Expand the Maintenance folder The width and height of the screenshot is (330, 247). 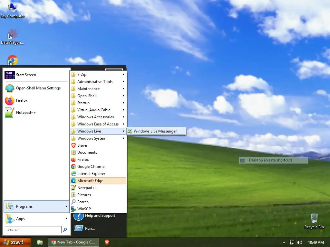pos(98,89)
